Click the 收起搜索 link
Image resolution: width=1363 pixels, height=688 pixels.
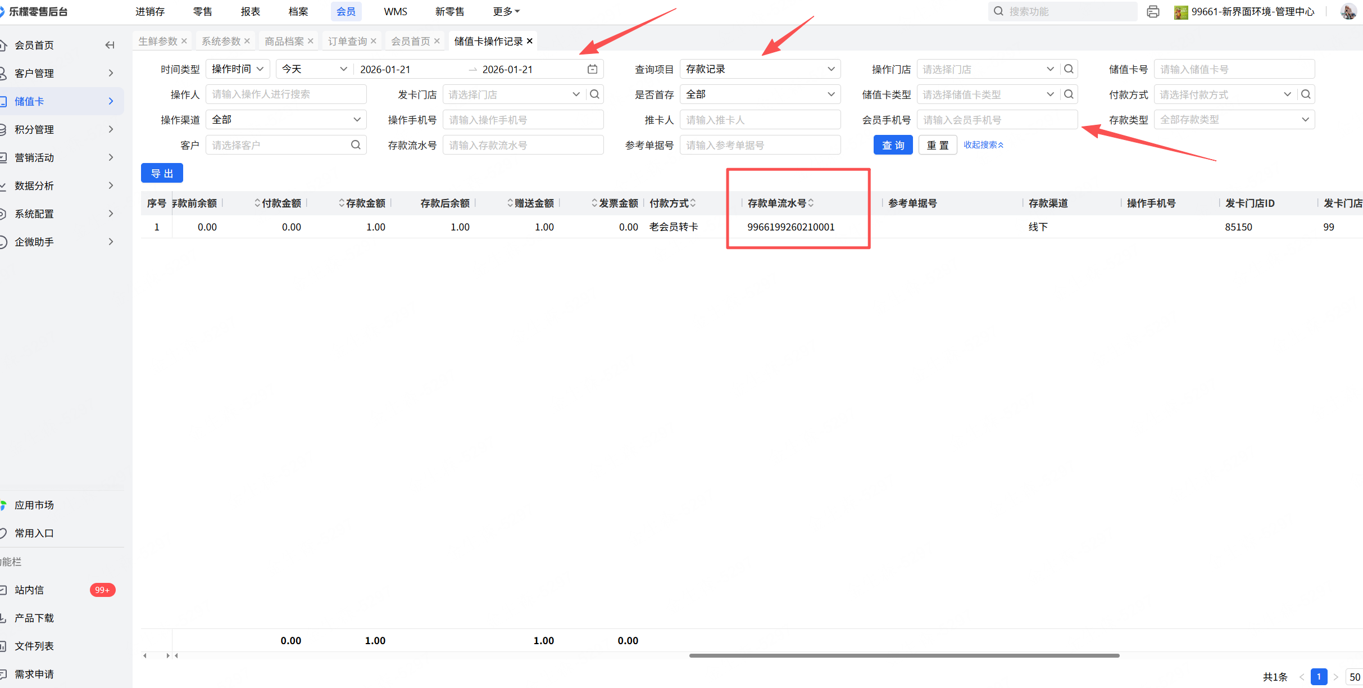pyautogui.click(x=983, y=145)
